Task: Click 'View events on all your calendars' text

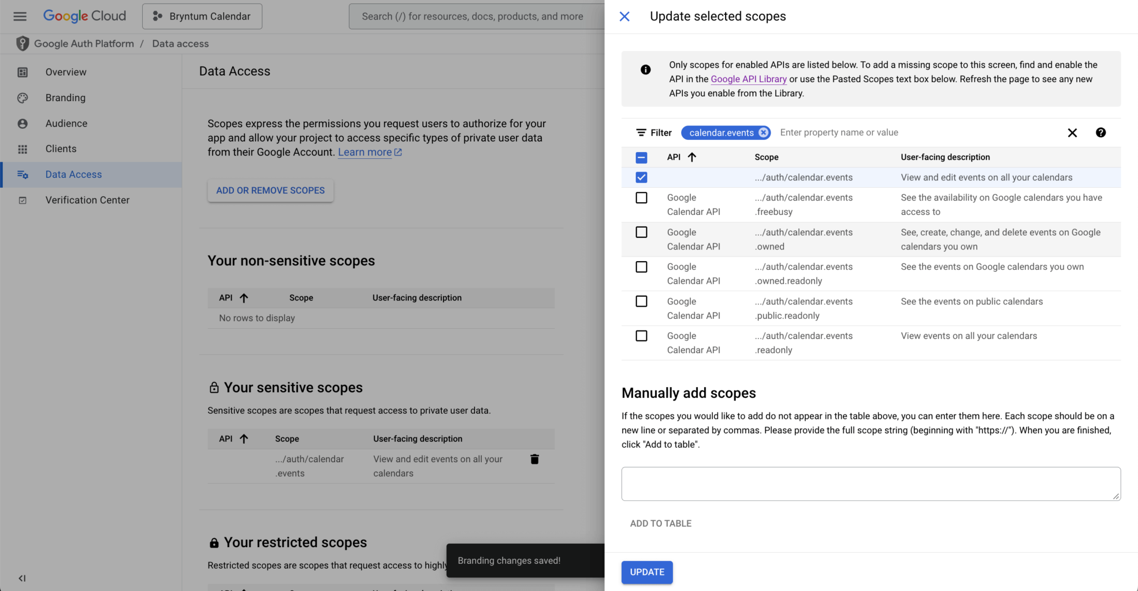Action: 969,336
